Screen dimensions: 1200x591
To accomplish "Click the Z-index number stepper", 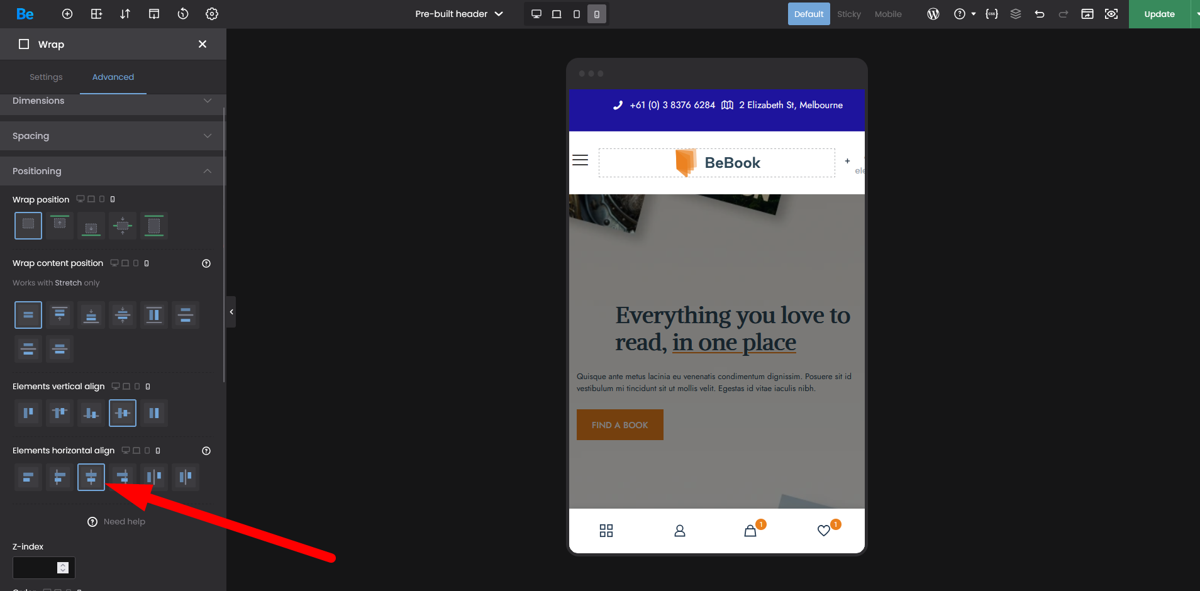I will [63, 568].
